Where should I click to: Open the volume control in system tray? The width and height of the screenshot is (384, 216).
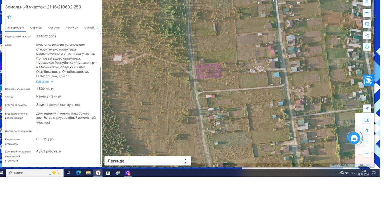[x=347, y=173]
